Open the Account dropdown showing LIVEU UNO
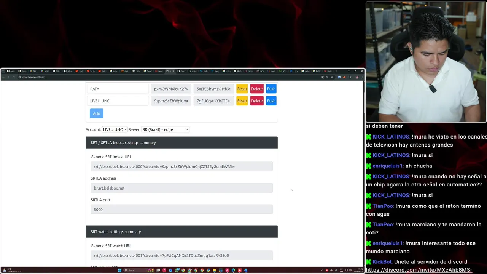 (x=115, y=129)
